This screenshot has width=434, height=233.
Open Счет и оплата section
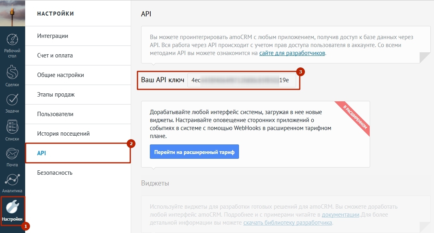(55, 55)
